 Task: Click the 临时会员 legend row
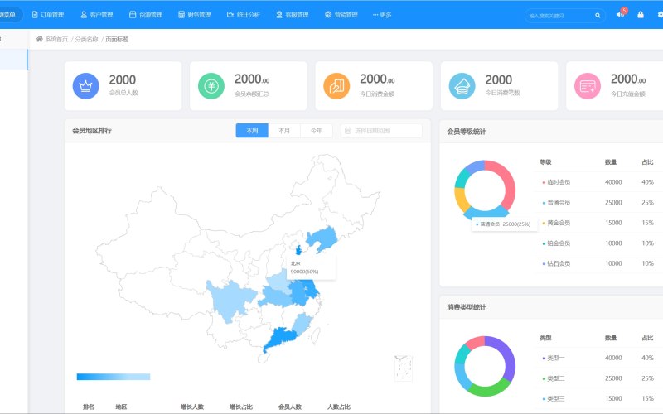tap(598, 182)
